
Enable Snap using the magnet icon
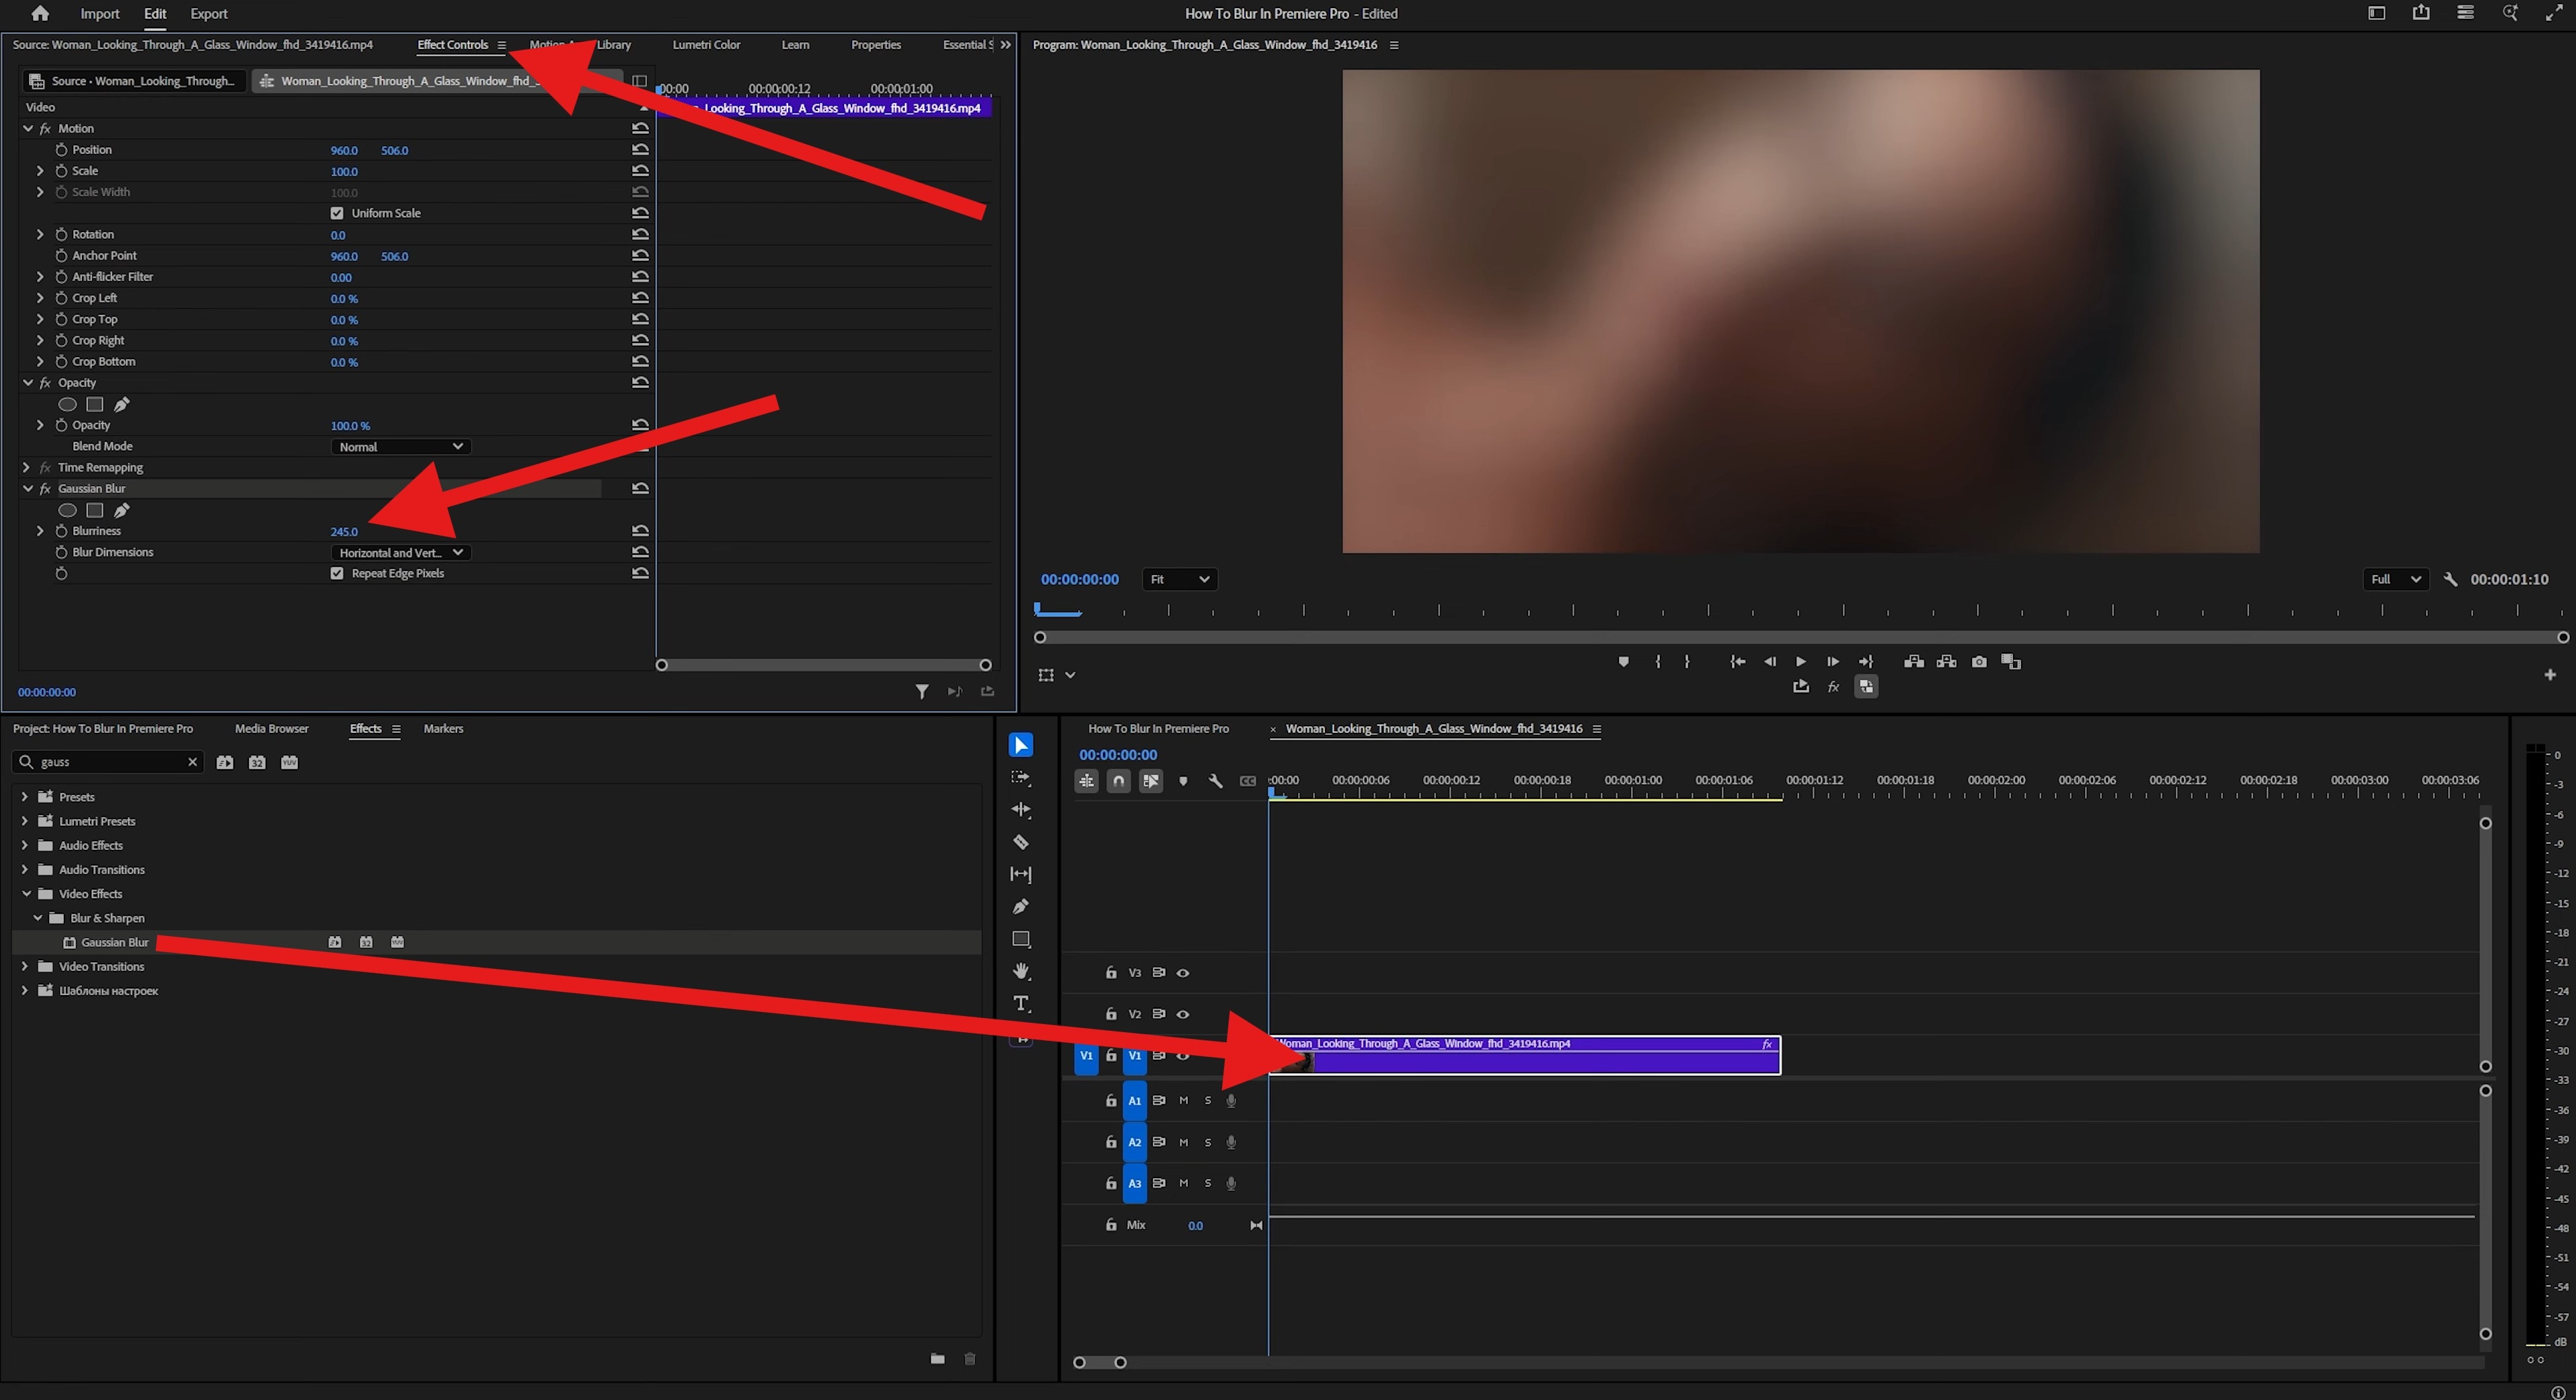click(x=1119, y=781)
